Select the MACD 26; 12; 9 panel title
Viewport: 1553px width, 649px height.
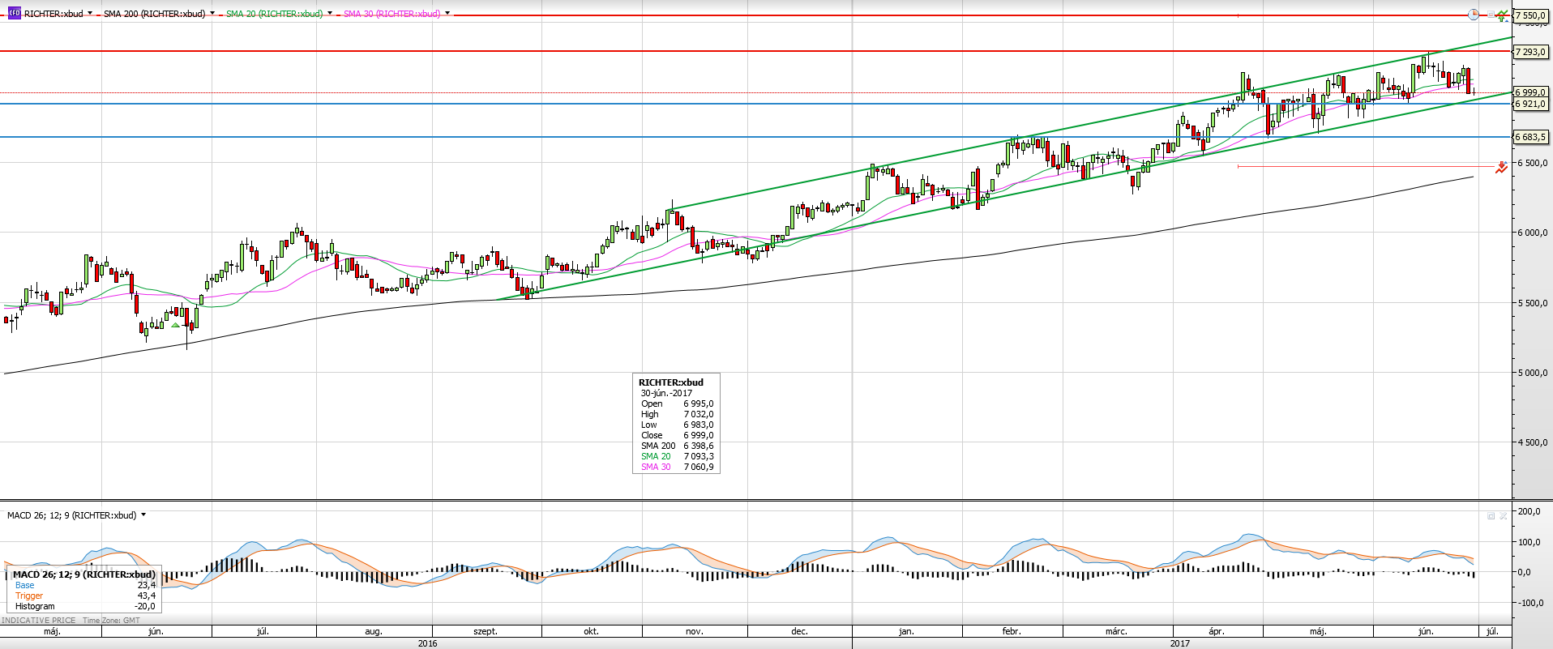[71, 515]
